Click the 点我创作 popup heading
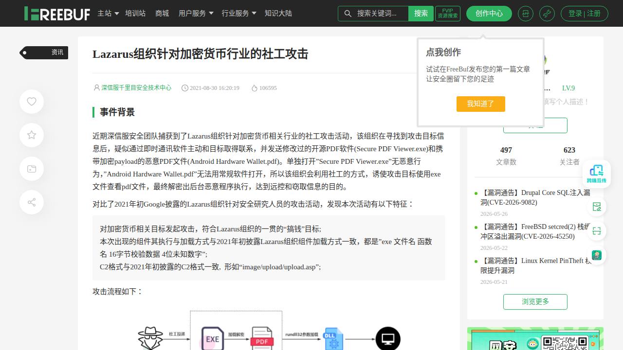623x350 pixels. [443, 52]
